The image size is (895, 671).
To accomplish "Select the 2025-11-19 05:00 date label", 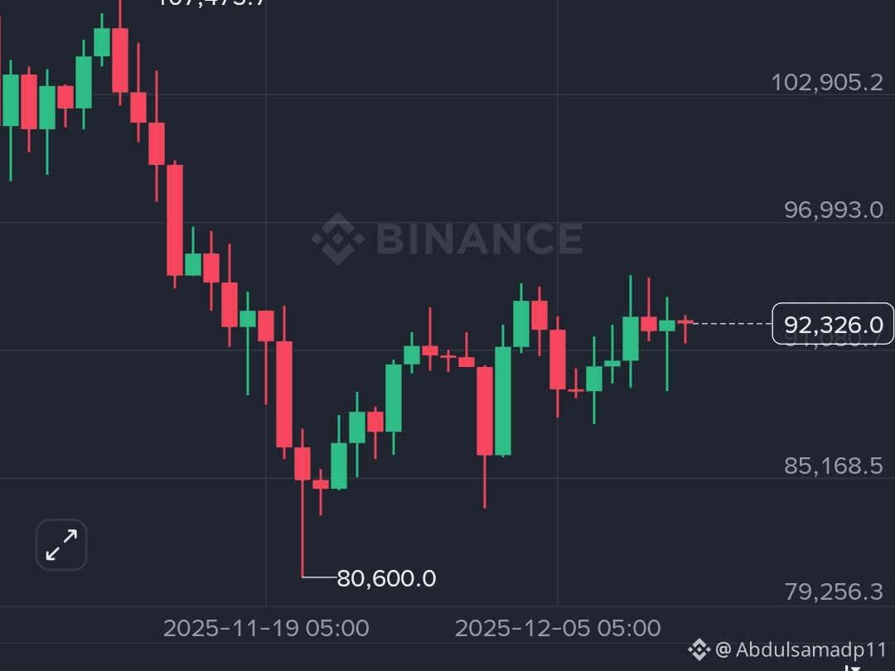I will [266, 628].
